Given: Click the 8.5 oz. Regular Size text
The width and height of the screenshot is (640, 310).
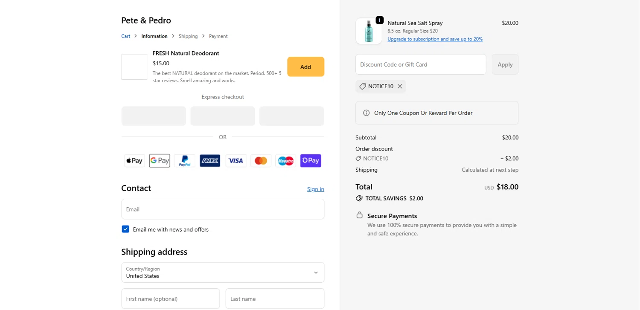Looking at the screenshot, I should tap(413, 31).
